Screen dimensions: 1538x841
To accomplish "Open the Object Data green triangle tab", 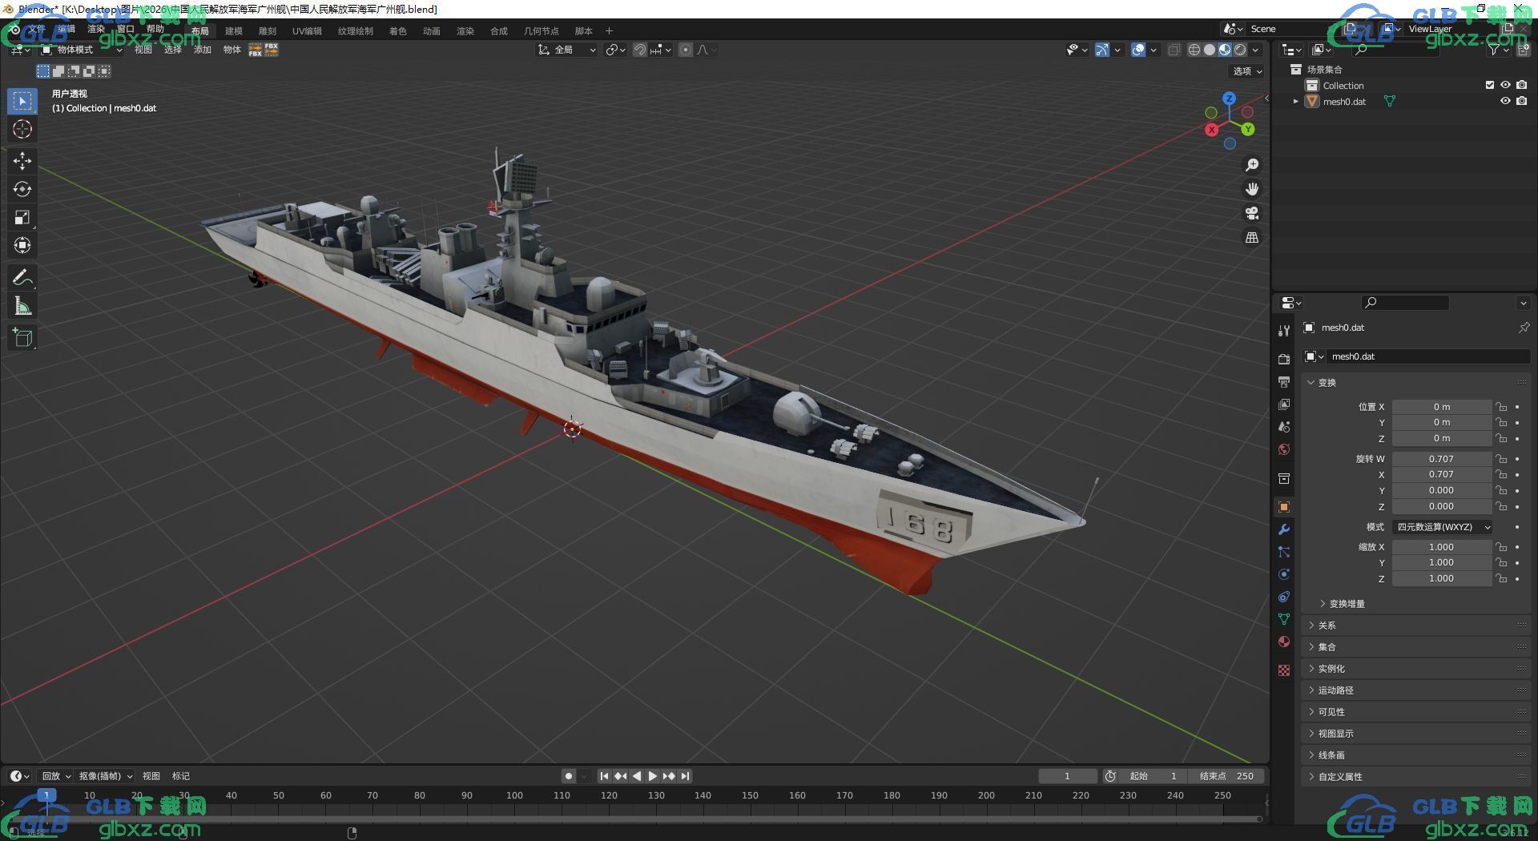I will pyautogui.click(x=1284, y=619).
